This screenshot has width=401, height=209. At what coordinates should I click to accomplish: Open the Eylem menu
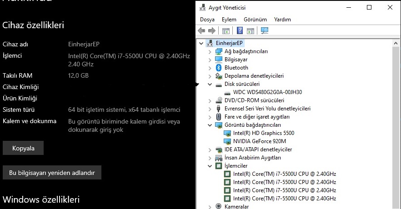pos(229,20)
